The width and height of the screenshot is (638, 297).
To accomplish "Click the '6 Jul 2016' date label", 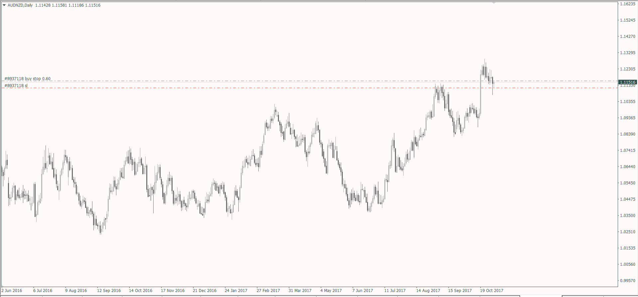I will pos(43,291).
